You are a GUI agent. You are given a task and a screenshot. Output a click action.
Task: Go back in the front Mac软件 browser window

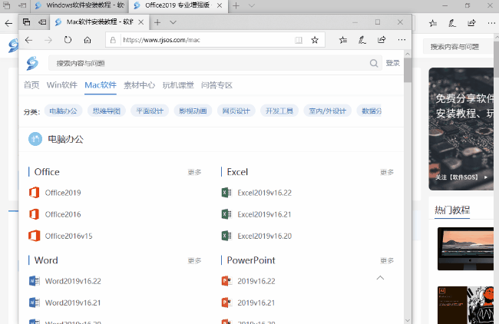(28, 40)
